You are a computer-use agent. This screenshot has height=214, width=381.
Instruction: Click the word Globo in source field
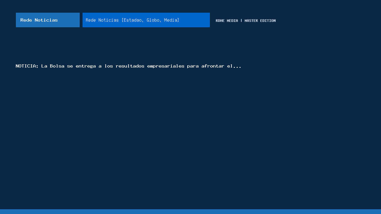(153, 20)
